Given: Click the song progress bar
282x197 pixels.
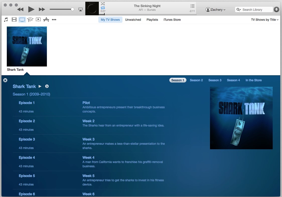Looking at the screenshot, I should click(148, 14).
